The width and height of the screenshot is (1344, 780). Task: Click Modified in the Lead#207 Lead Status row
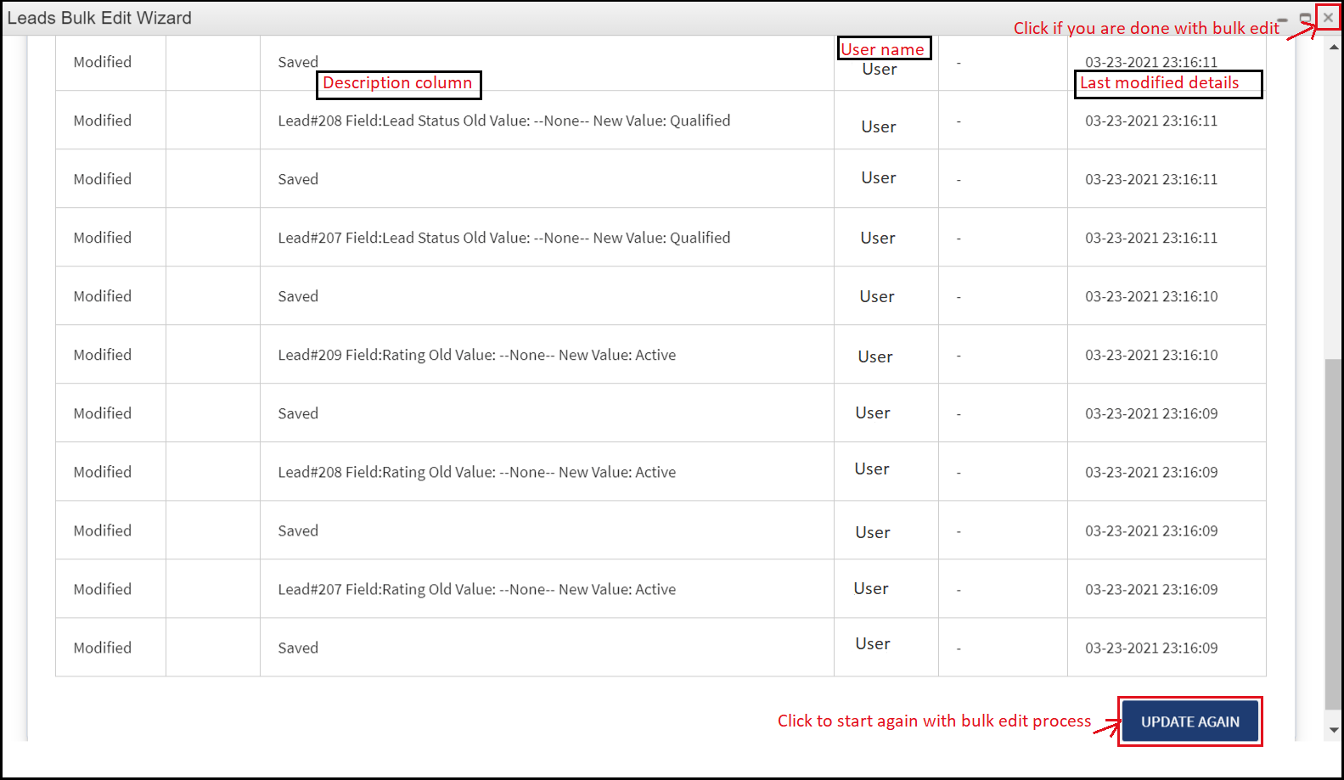click(x=103, y=238)
